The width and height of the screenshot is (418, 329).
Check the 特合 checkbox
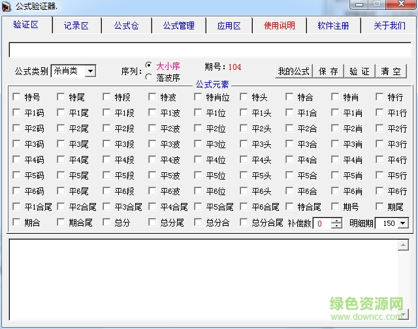click(289, 97)
